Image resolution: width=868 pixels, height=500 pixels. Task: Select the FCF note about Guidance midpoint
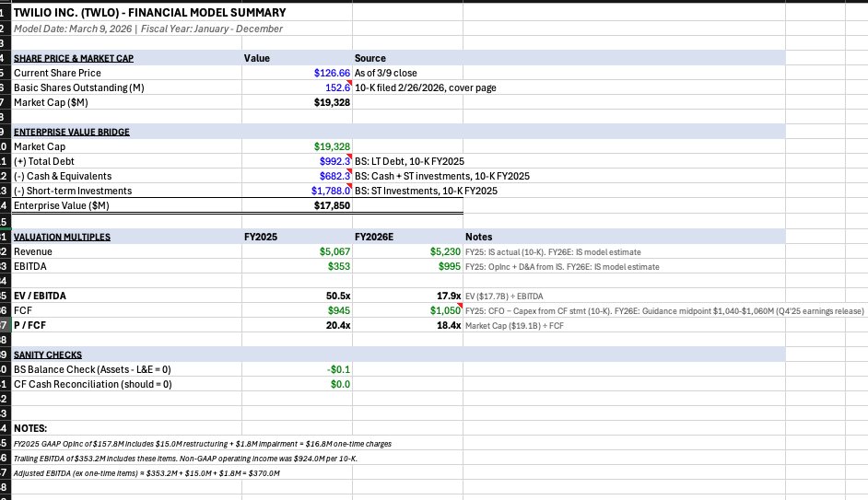click(x=665, y=311)
